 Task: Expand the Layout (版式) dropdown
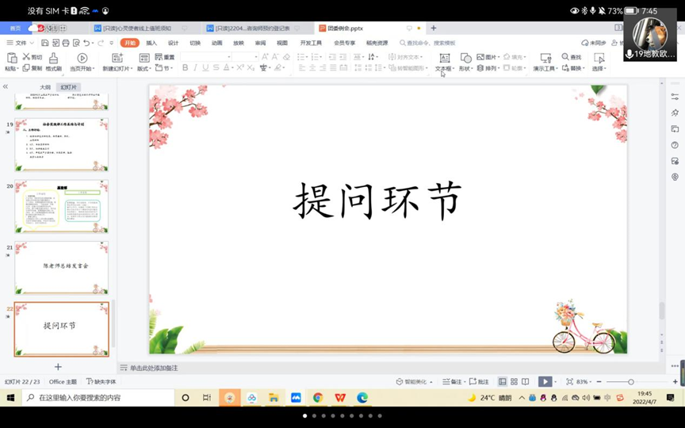pyautogui.click(x=144, y=69)
